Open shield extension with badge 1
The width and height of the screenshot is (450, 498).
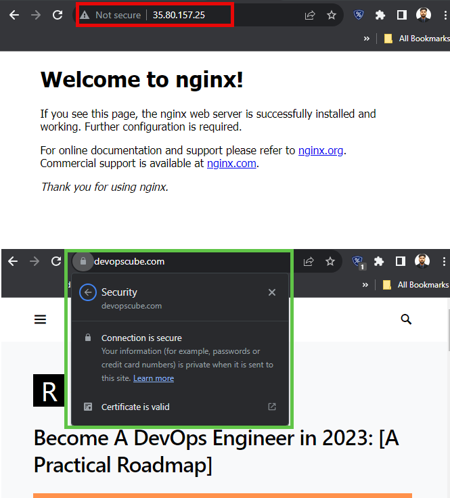point(359,263)
